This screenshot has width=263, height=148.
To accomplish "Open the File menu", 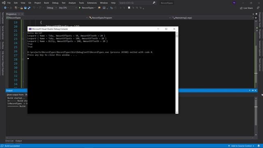I will tap(9, 3).
